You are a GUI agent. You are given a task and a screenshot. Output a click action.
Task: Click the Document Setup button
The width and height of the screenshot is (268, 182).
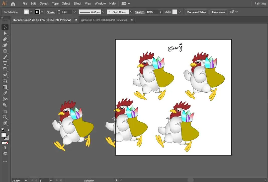(x=197, y=12)
